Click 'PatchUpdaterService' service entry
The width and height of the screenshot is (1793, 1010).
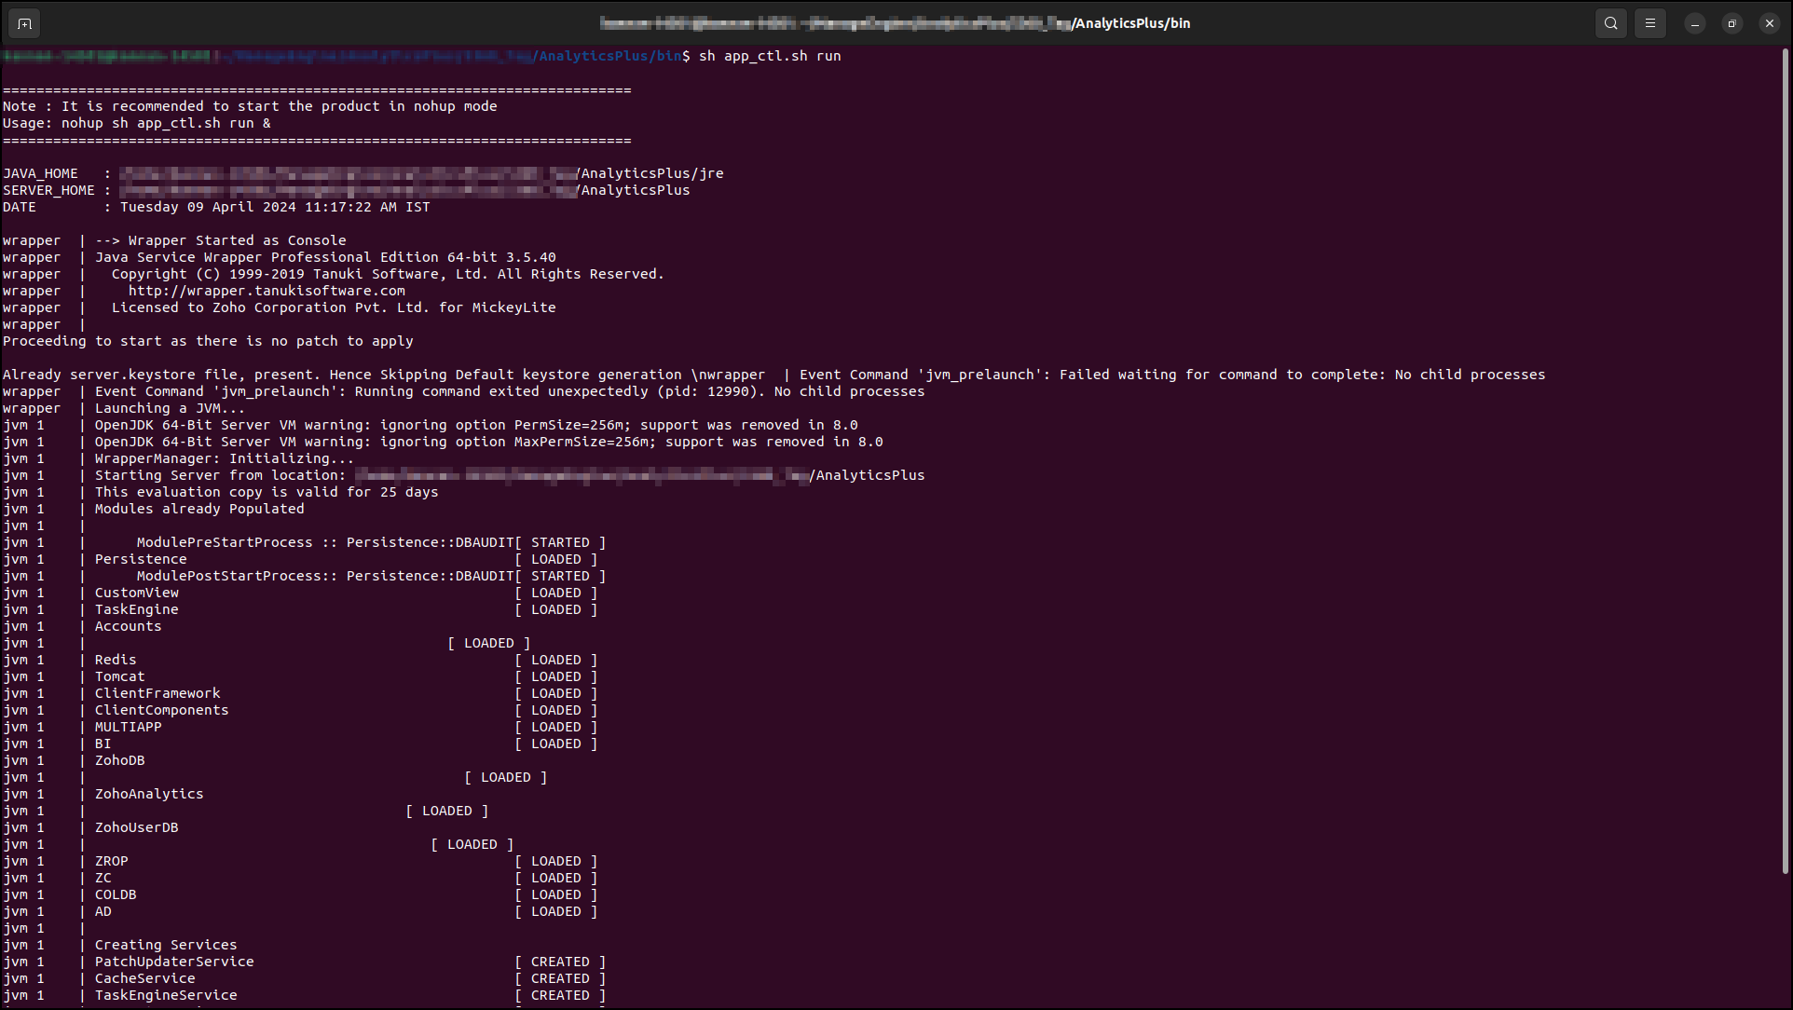coord(174,962)
